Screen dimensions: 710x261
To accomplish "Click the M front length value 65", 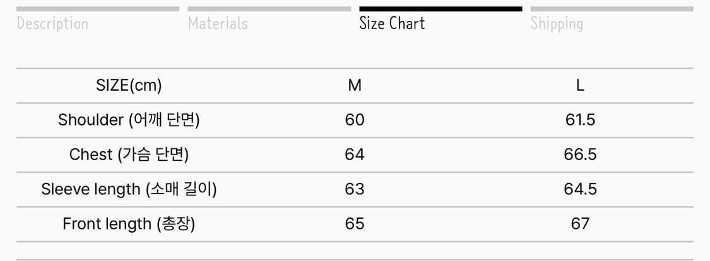I will point(355,224).
